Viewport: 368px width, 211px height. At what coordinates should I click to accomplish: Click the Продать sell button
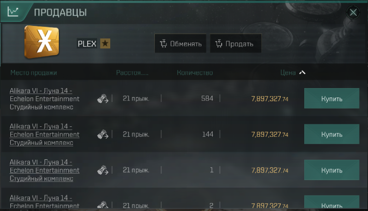[236, 43]
